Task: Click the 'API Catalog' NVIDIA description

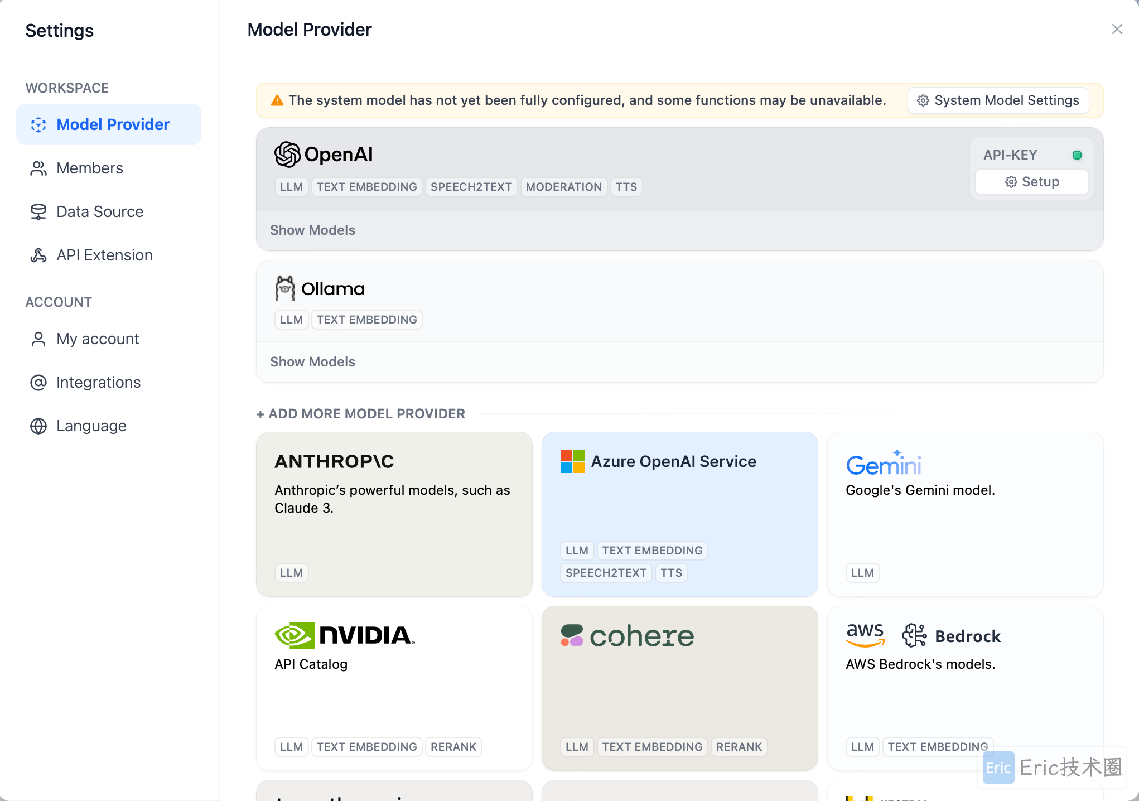Action: pyautogui.click(x=311, y=664)
